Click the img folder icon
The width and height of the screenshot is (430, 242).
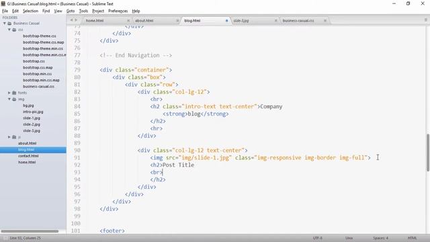[x=14, y=99]
